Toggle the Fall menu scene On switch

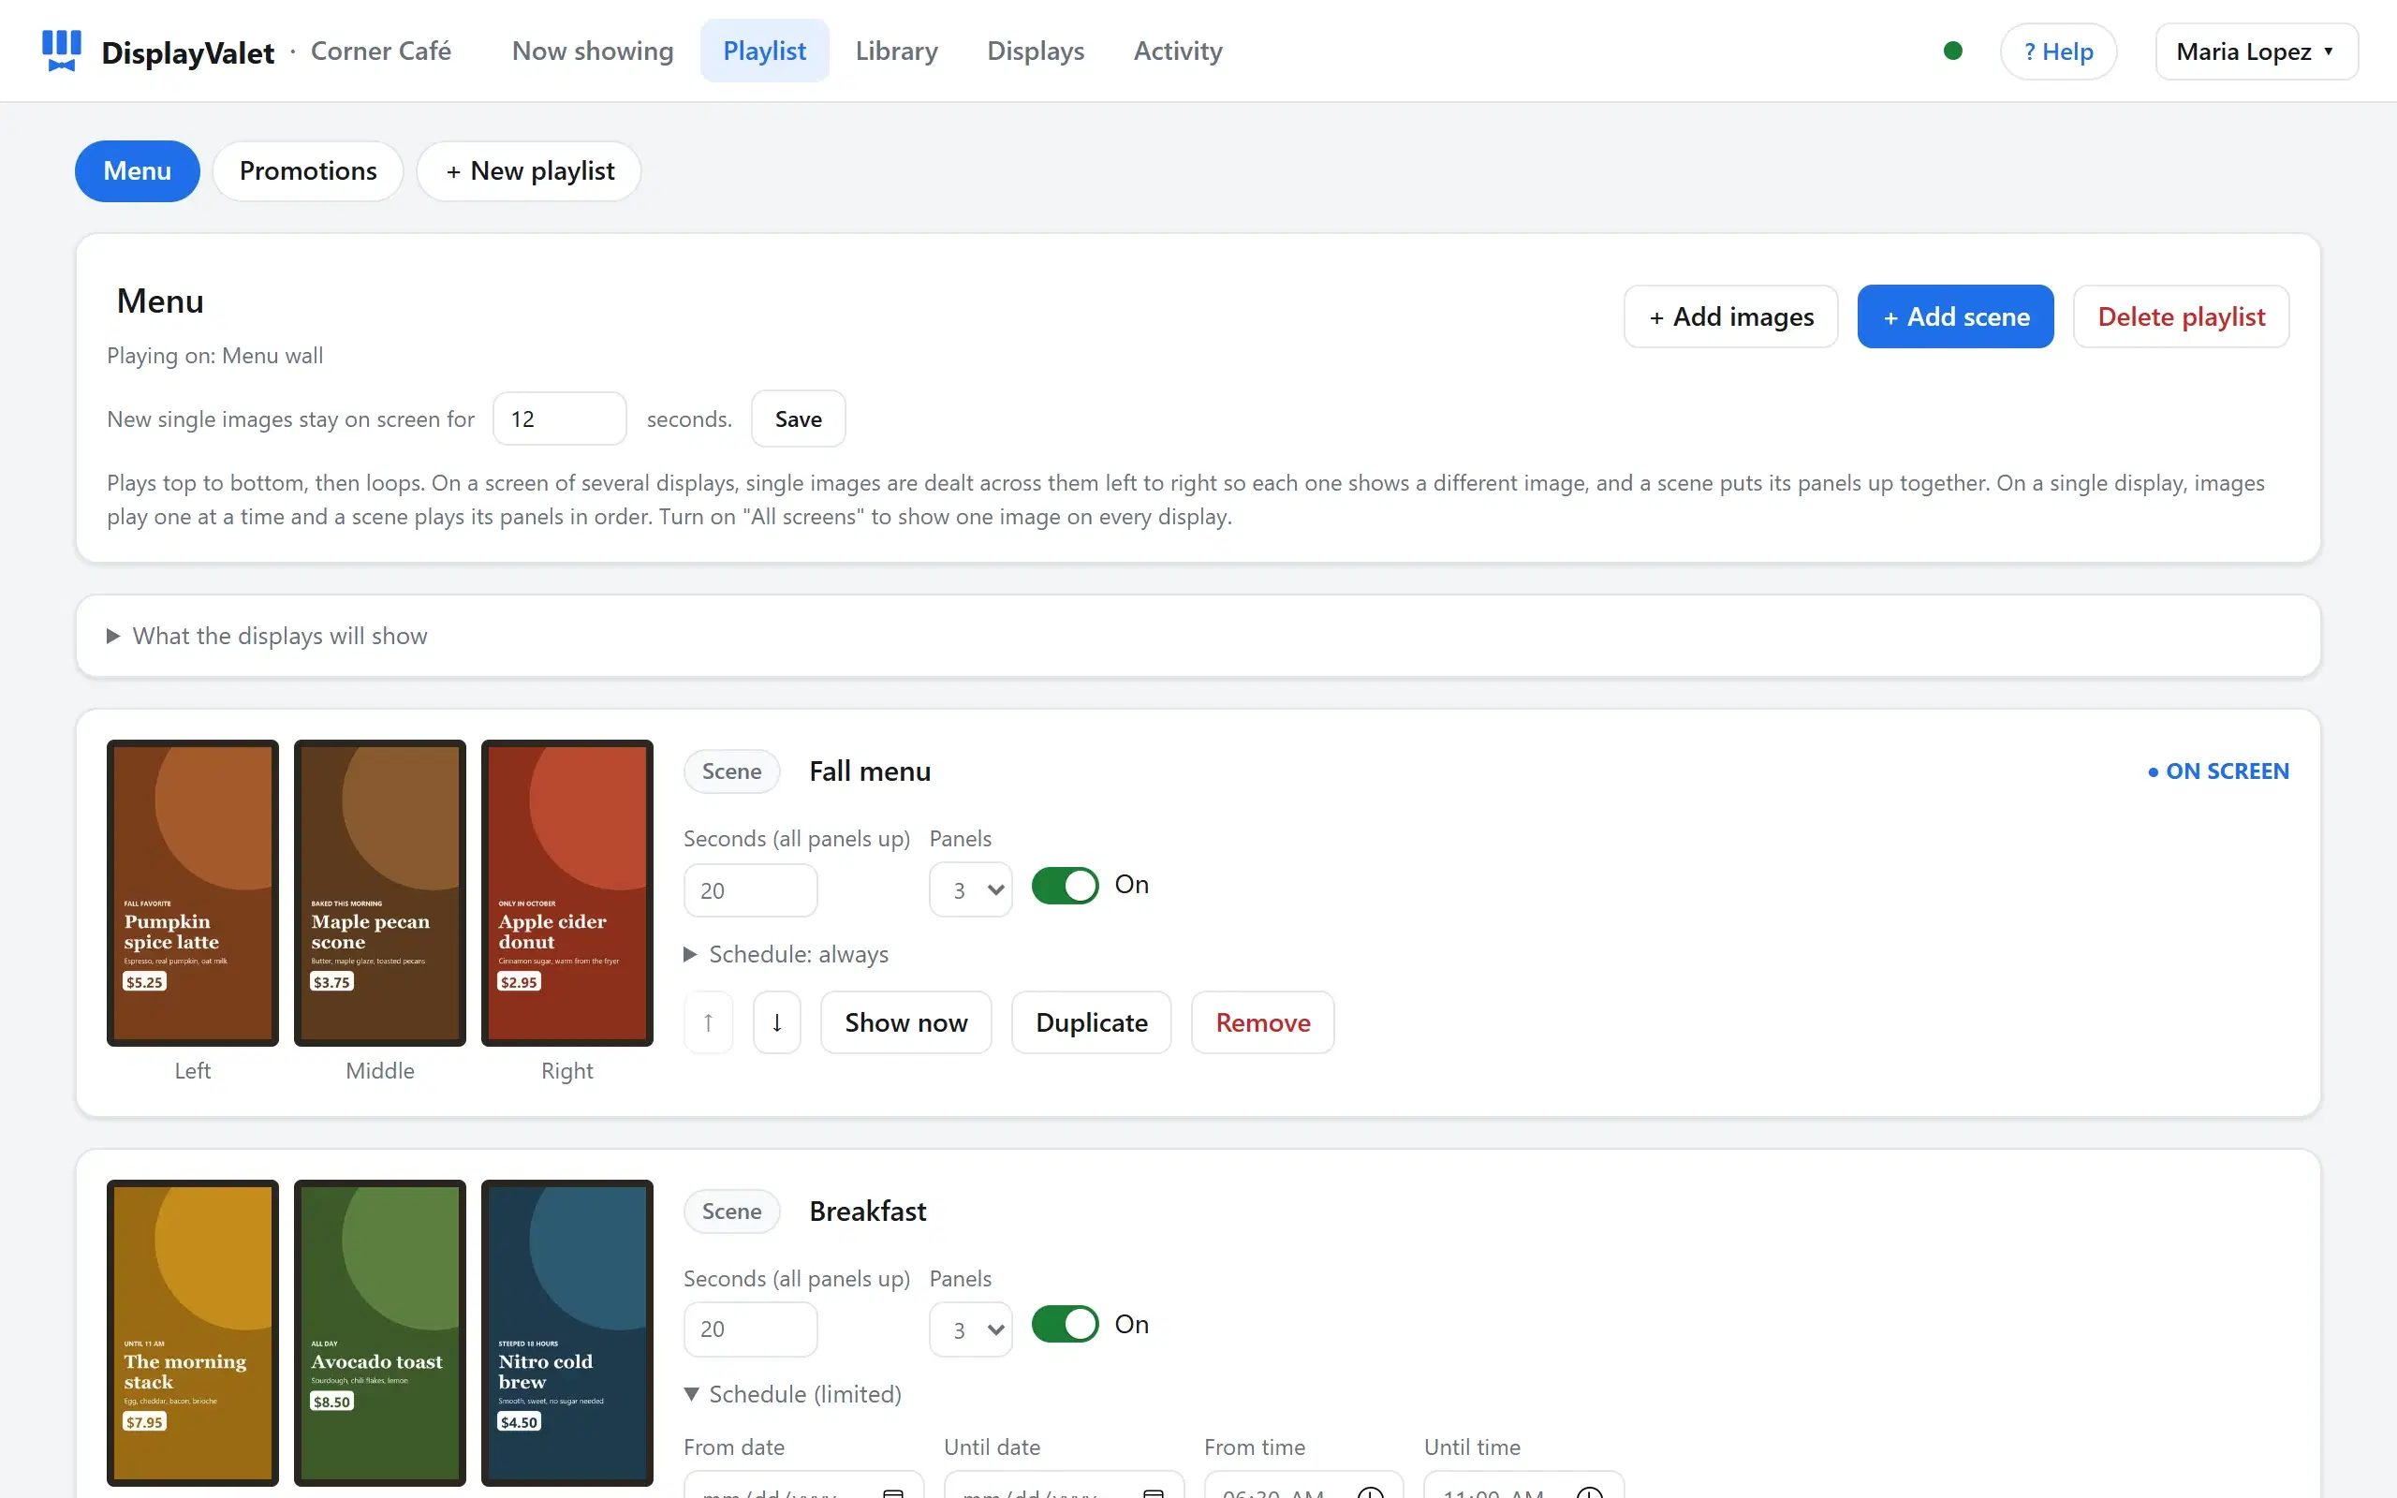1065,885
